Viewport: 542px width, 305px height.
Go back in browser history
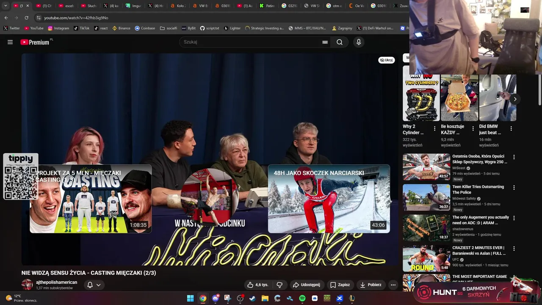pos(6,18)
